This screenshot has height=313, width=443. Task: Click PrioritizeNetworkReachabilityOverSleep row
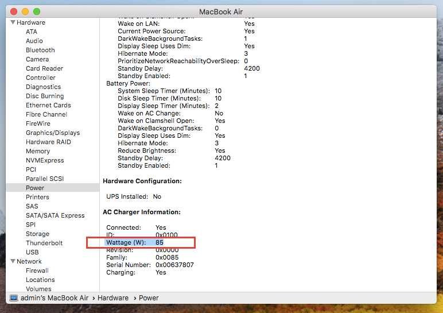(x=183, y=61)
